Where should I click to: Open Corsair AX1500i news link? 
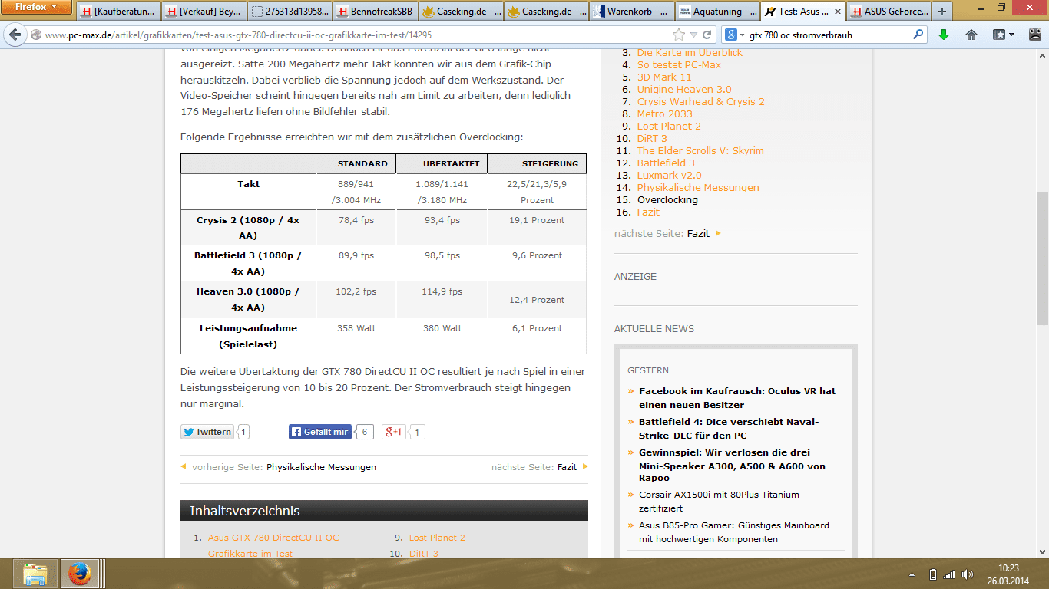[719, 502]
